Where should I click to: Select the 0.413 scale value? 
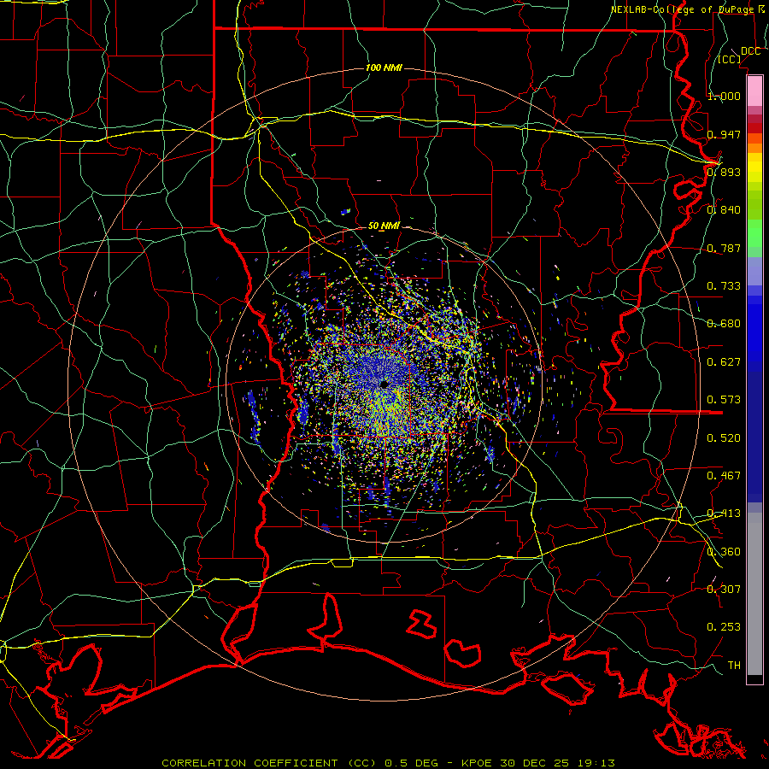point(724,514)
